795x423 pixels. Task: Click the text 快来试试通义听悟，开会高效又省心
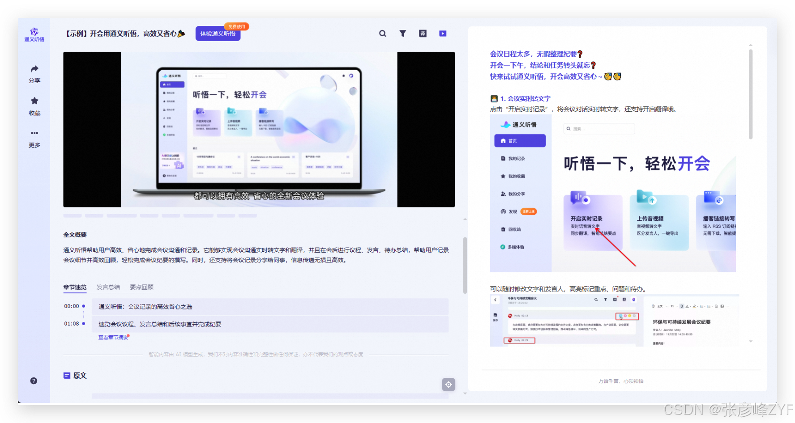click(x=543, y=76)
